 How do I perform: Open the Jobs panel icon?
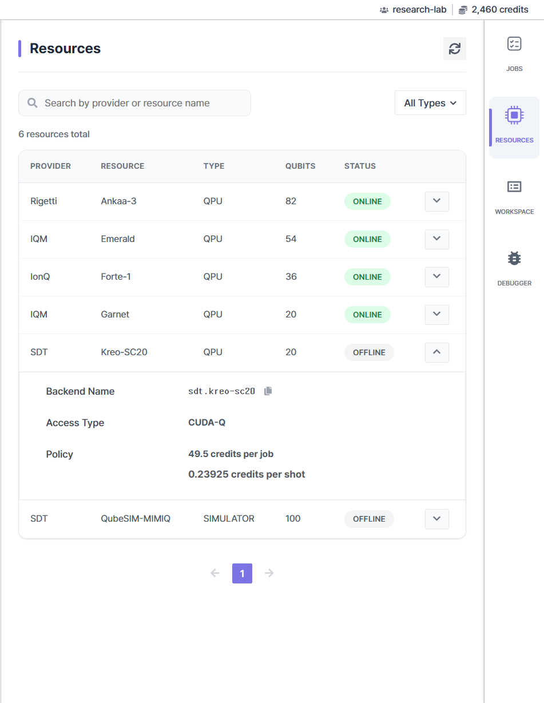coord(514,44)
